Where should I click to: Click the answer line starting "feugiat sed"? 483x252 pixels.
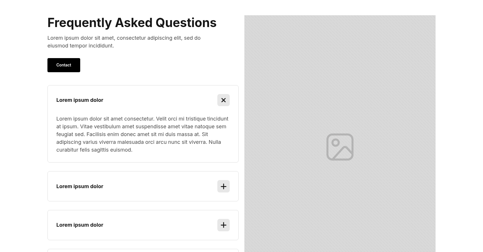tap(132, 134)
